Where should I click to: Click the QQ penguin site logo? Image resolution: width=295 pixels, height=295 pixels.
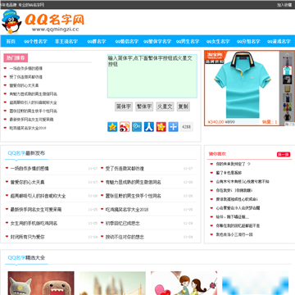pyautogui.click(x=11, y=22)
